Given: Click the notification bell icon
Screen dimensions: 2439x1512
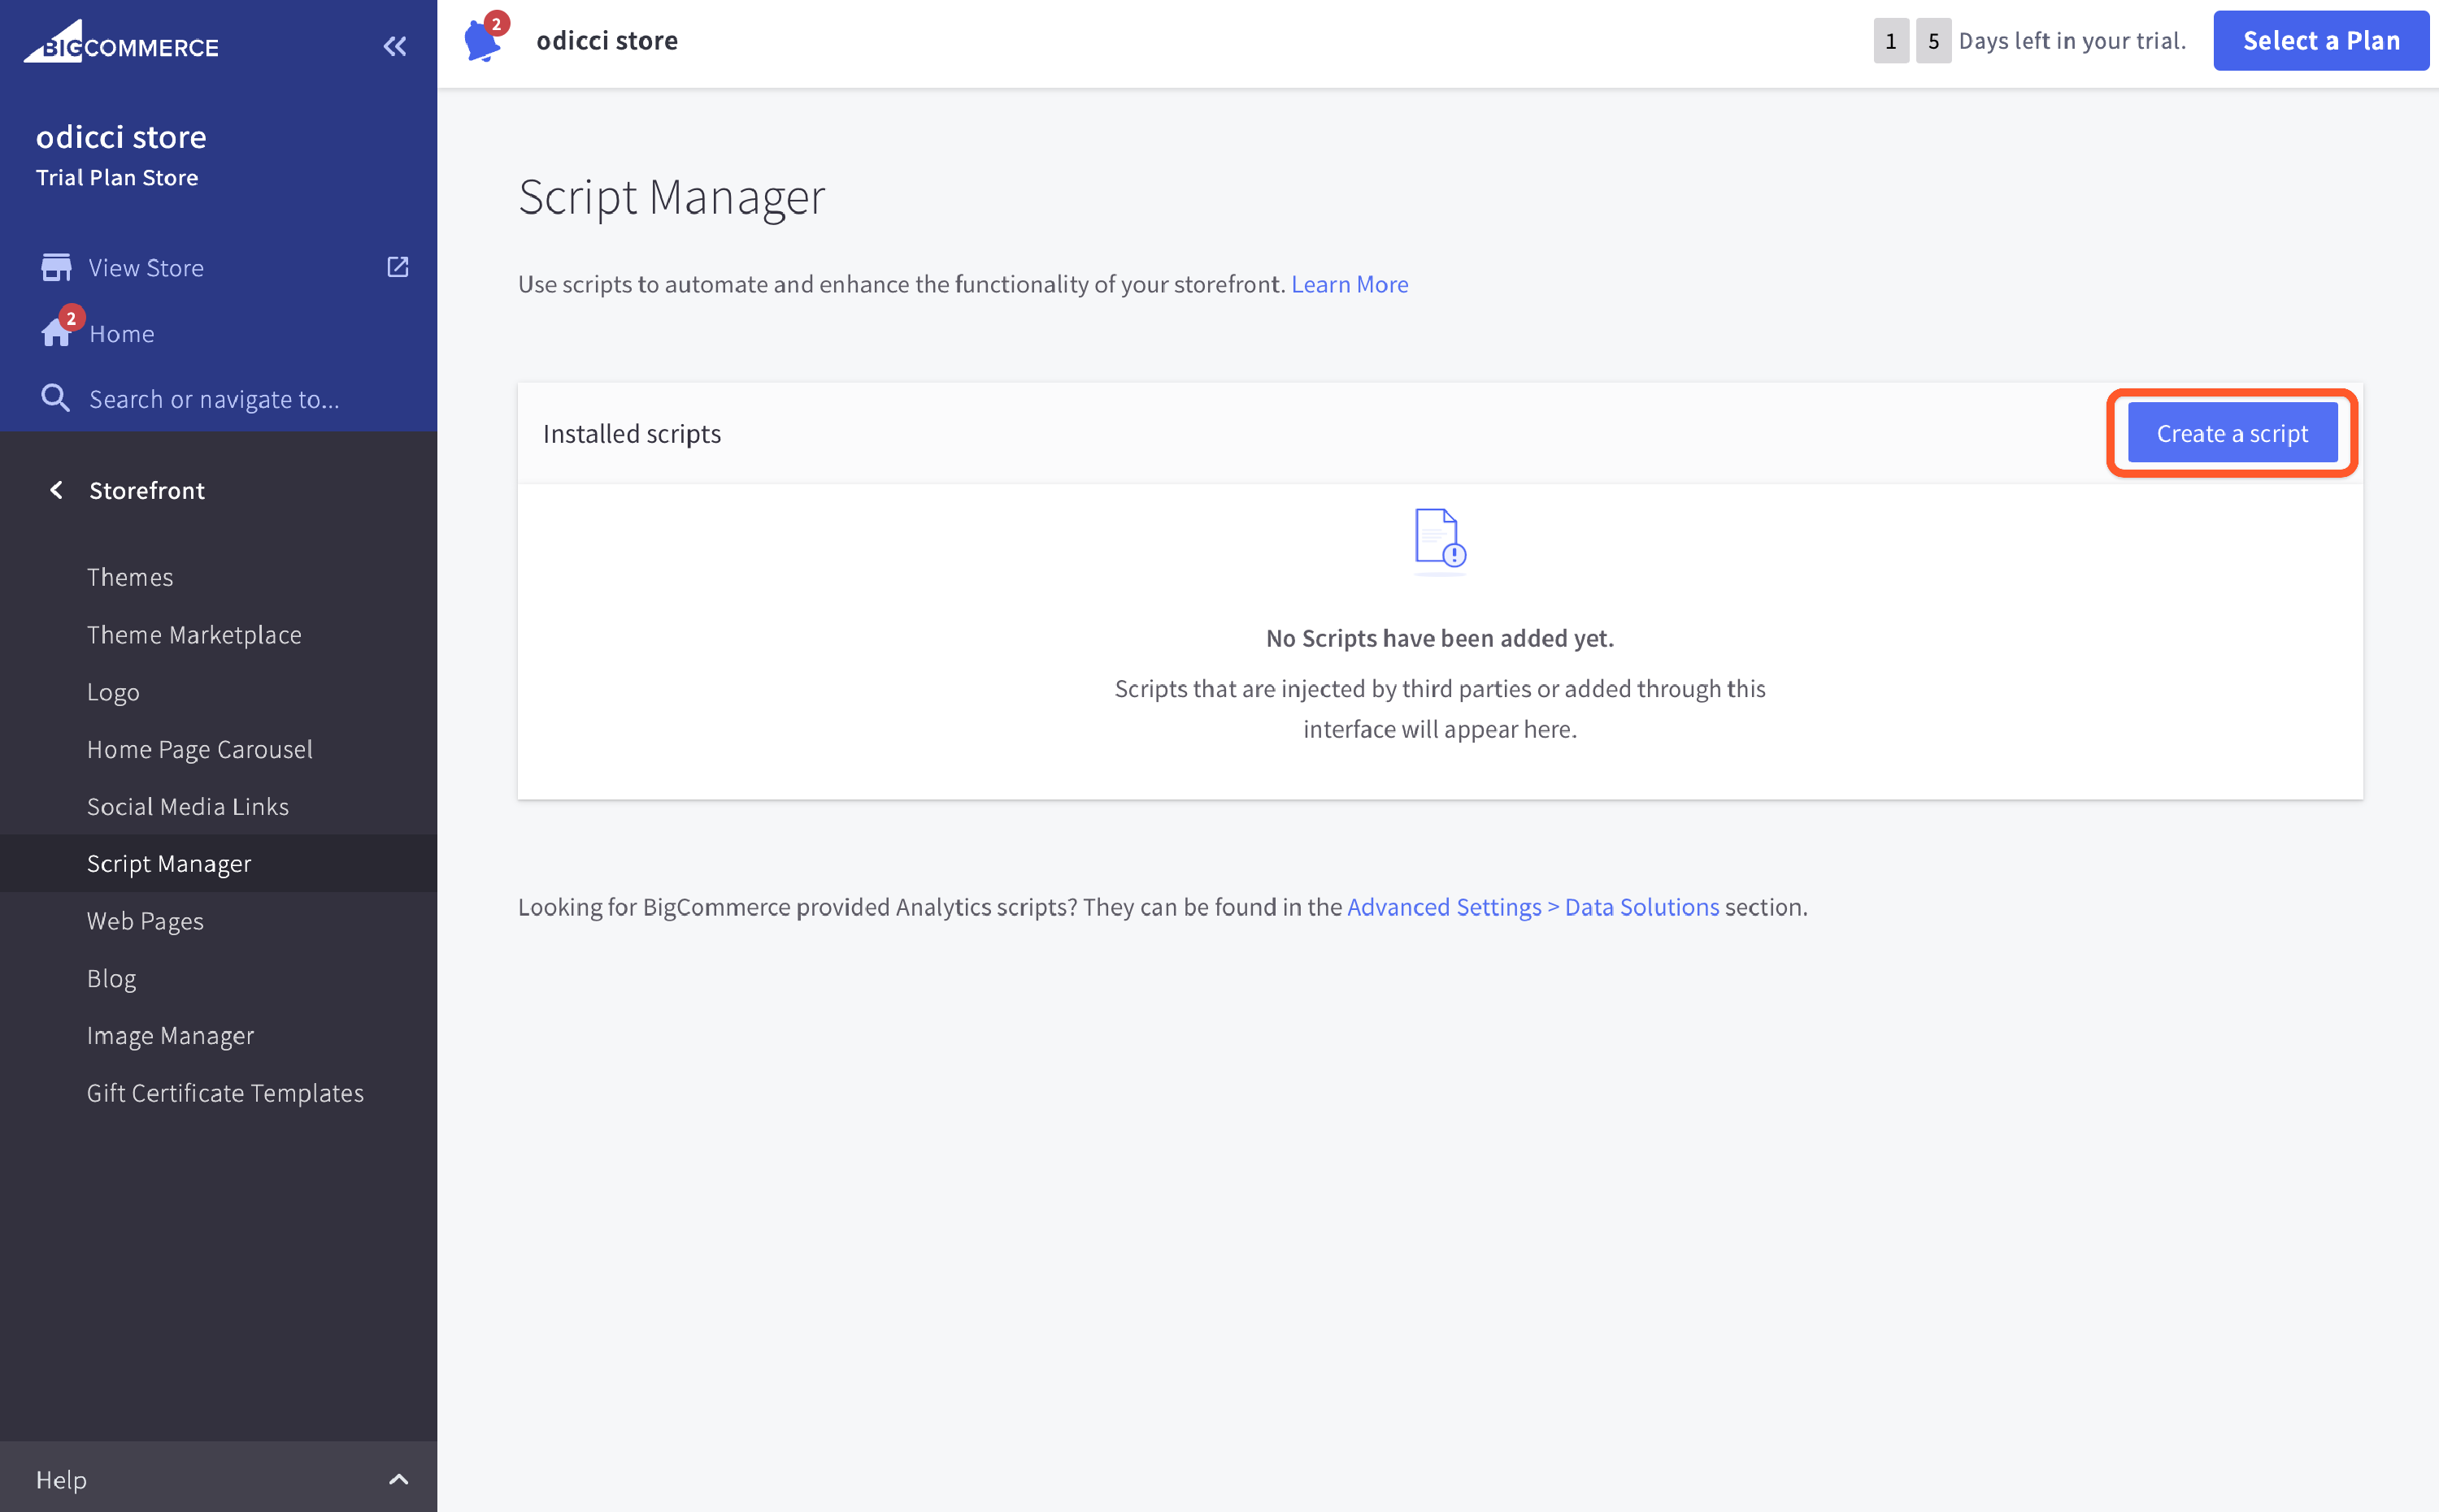Looking at the screenshot, I should click(483, 41).
